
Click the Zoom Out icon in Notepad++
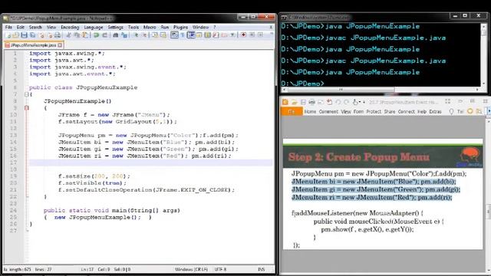(144, 35)
